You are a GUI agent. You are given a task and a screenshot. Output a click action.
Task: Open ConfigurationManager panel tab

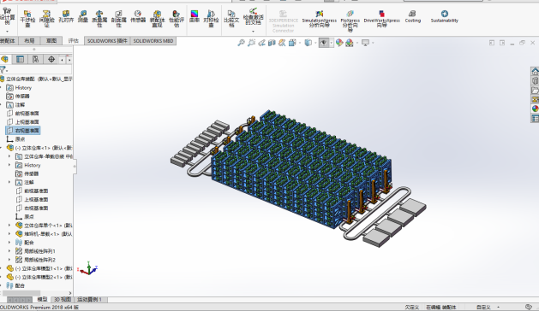pyautogui.click(x=35, y=59)
